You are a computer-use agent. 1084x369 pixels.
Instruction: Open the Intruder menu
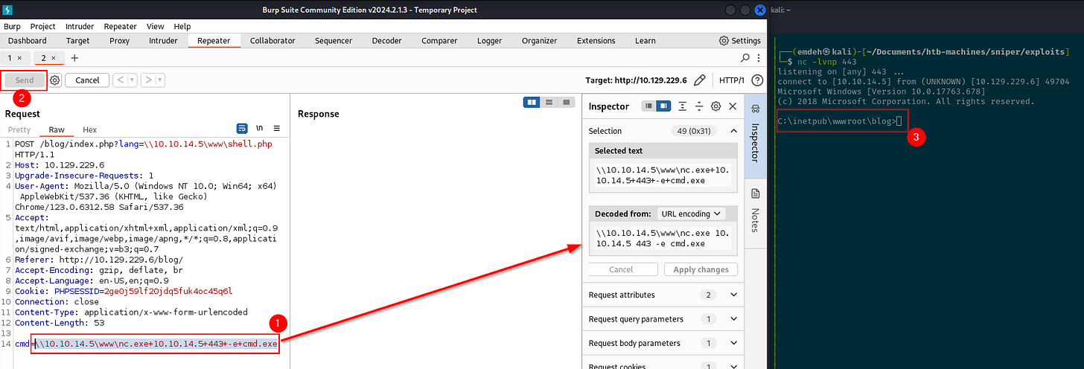[x=80, y=26]
